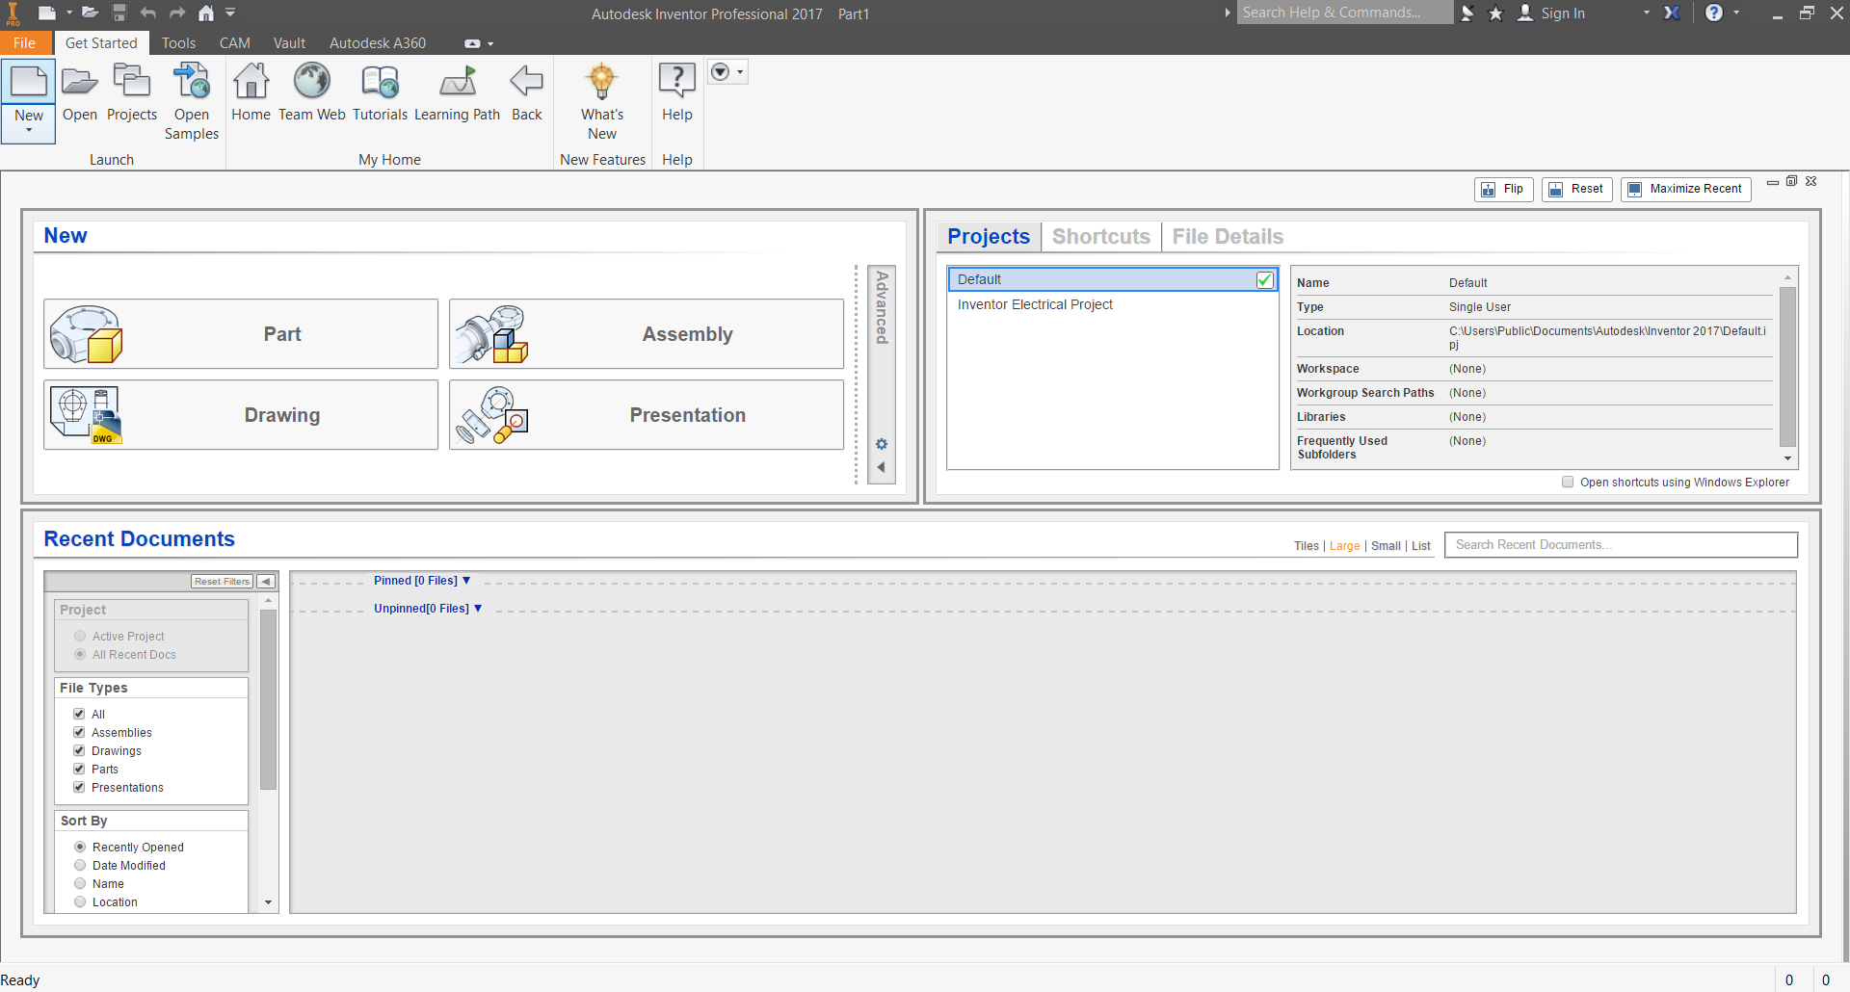Switch to the CAM ribbon tab

[x=234, y=43]
